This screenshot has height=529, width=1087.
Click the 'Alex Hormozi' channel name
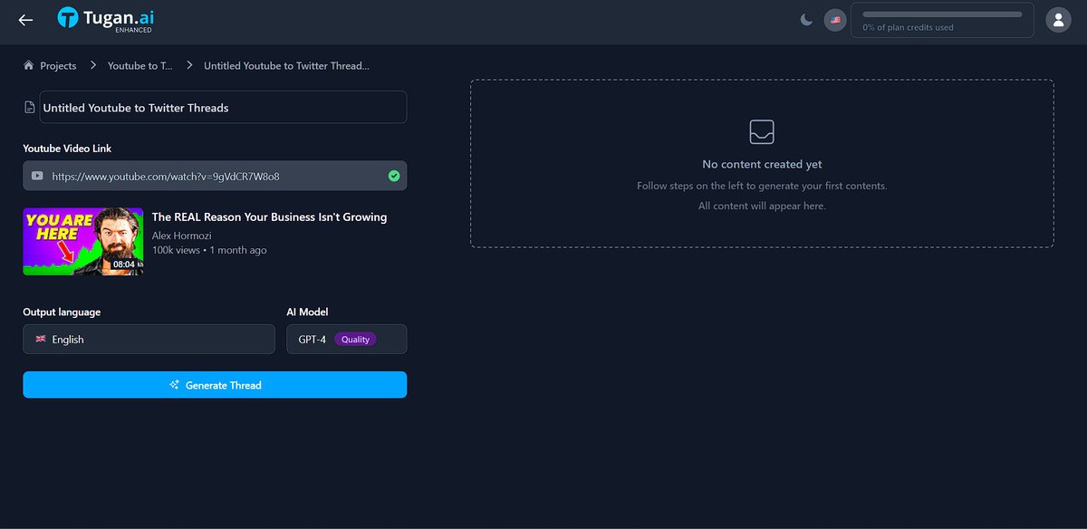pos(181,236)
